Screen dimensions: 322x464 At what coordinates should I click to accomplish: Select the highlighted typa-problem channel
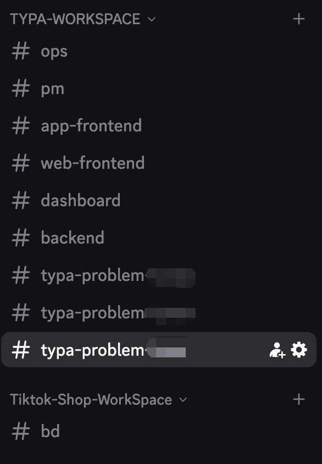click(x=159, y=350)
